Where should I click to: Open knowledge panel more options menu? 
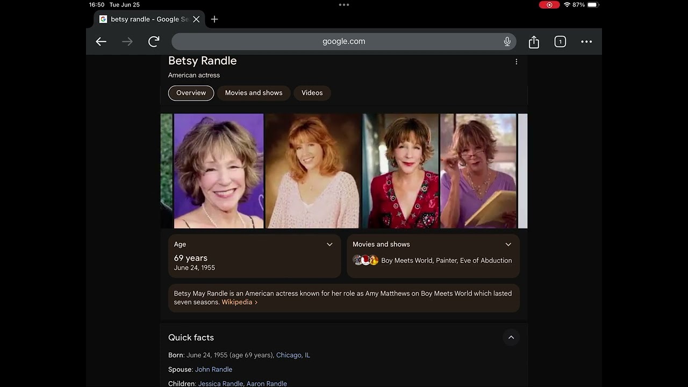517,62
